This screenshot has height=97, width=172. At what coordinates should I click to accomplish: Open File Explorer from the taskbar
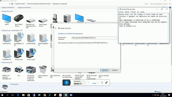(23, 95)
